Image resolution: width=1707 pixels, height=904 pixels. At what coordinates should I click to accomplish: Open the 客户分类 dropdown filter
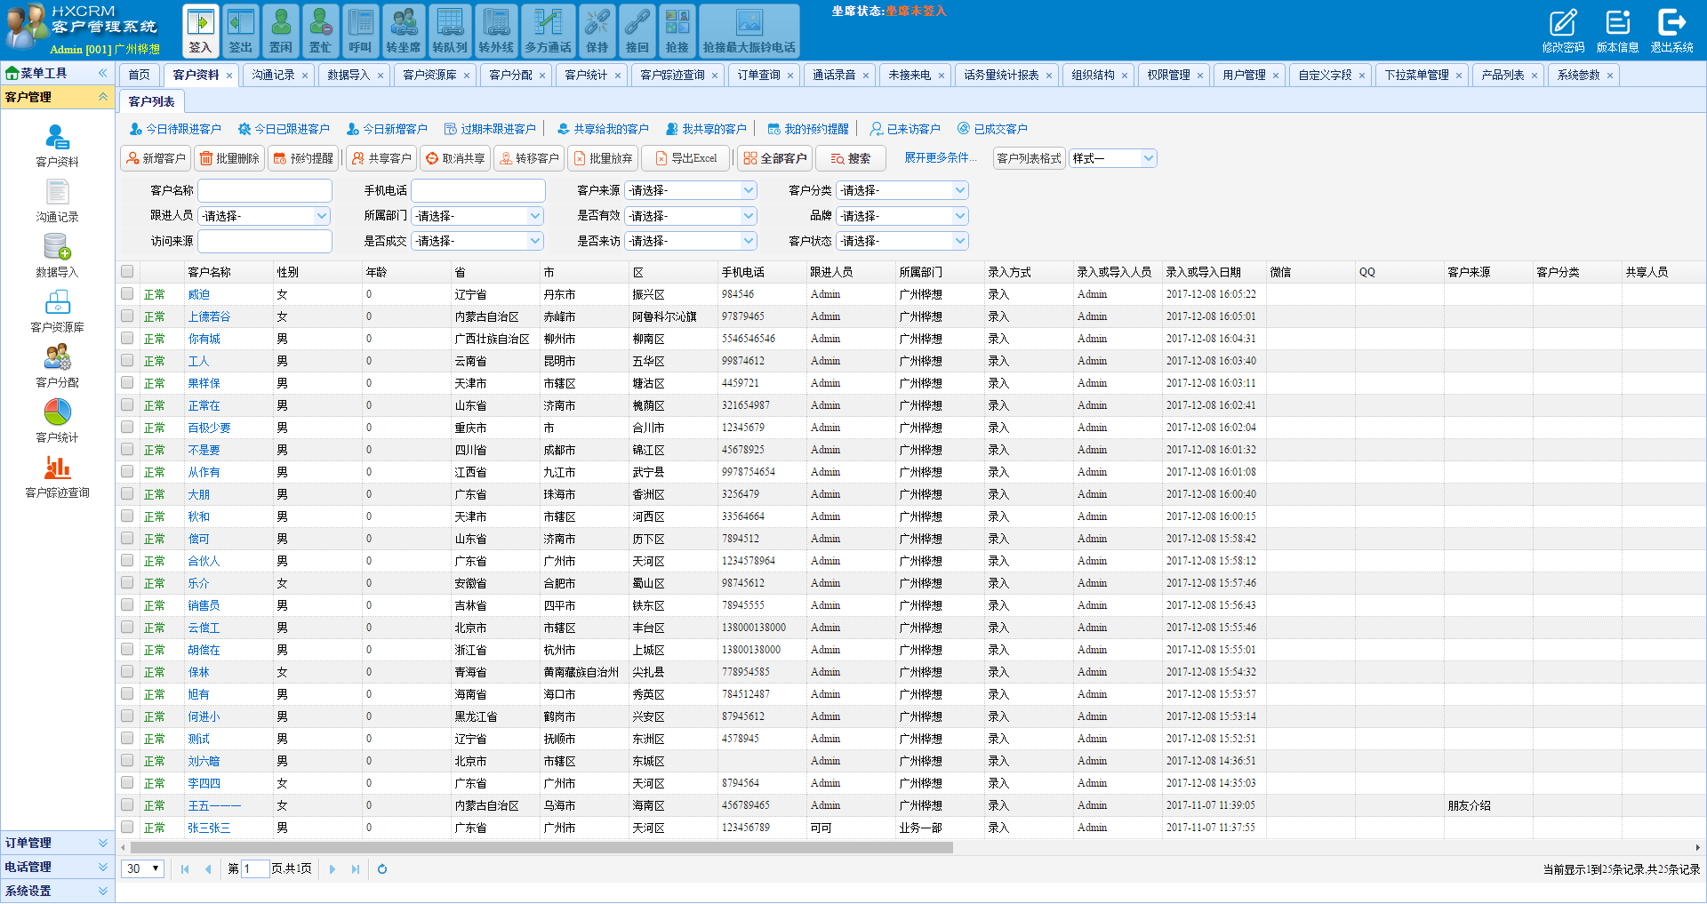tap(902, 190)
